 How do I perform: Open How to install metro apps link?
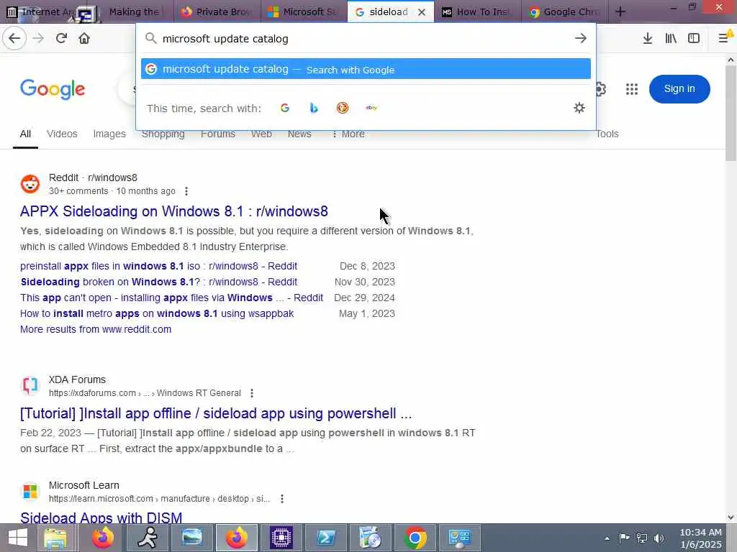click(x=157, y=313)
